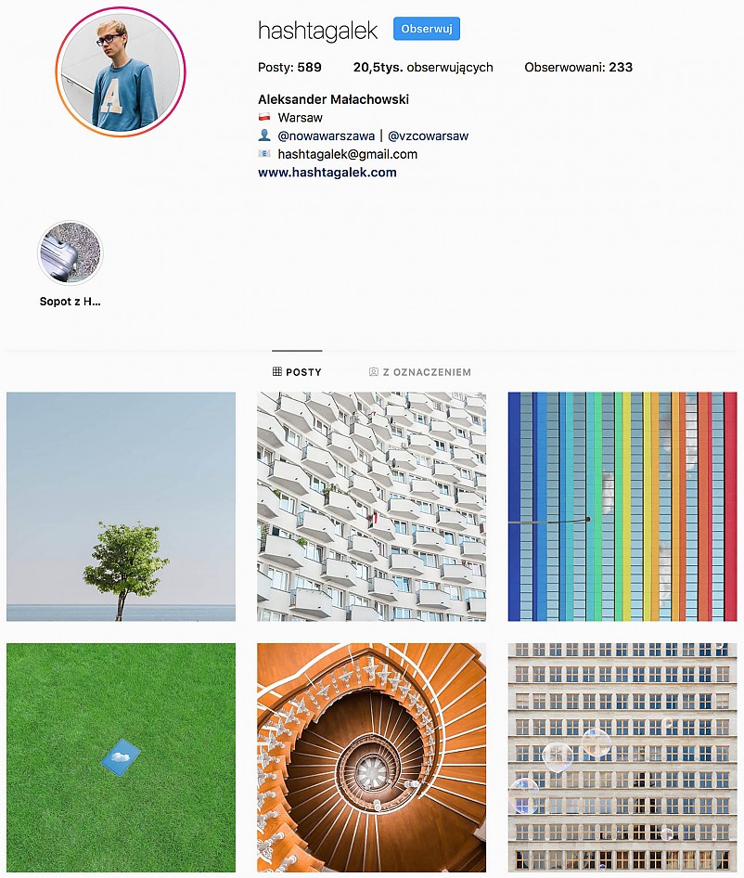Screen dimensions: 744x878
Task: Click the Sopot z H... highlight label
Action: 70,302
